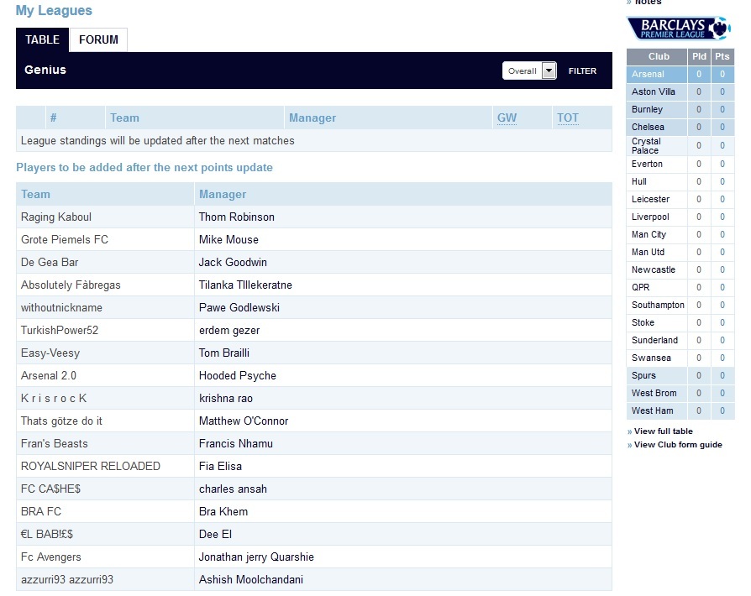Sort by the TOT column header
Screen dimensions: 751x596
click(568, 118)
